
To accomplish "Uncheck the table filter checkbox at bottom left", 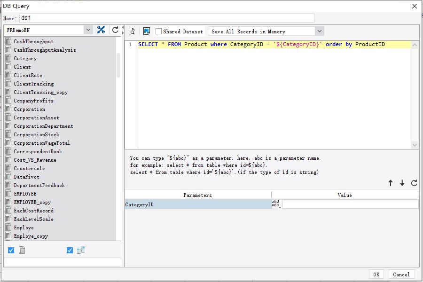I will 11,250.
